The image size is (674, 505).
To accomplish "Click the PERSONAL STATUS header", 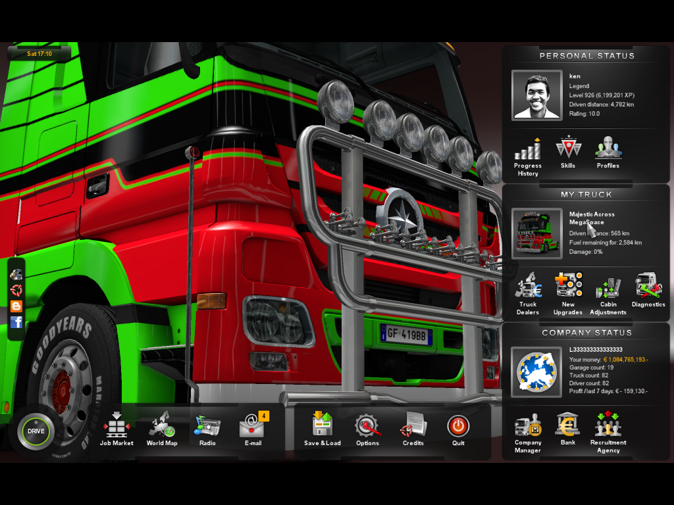I will coord(586,56).
